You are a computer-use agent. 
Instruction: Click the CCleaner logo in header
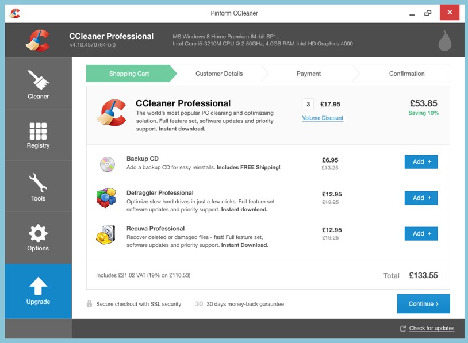[38, 41]
